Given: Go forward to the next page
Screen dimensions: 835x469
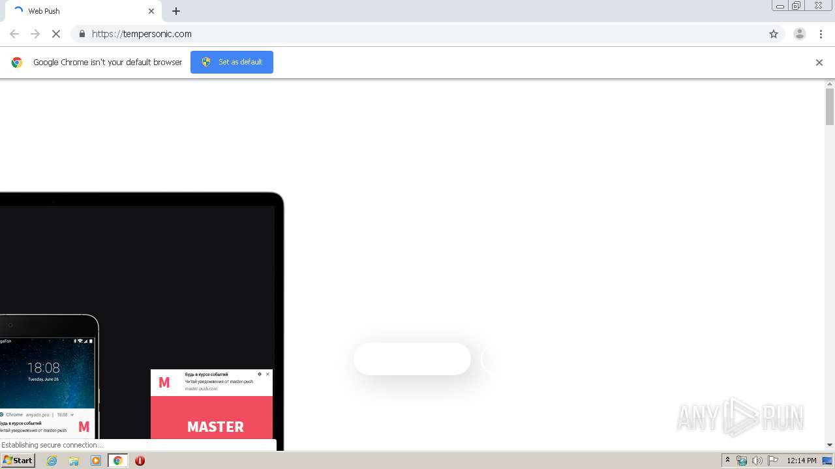Looking at the screenshot, I should 35,34.
